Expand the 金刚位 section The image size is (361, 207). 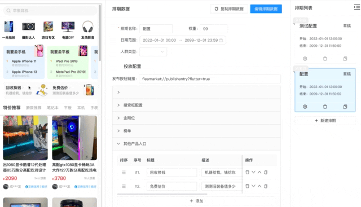click(x=196, y=118)
